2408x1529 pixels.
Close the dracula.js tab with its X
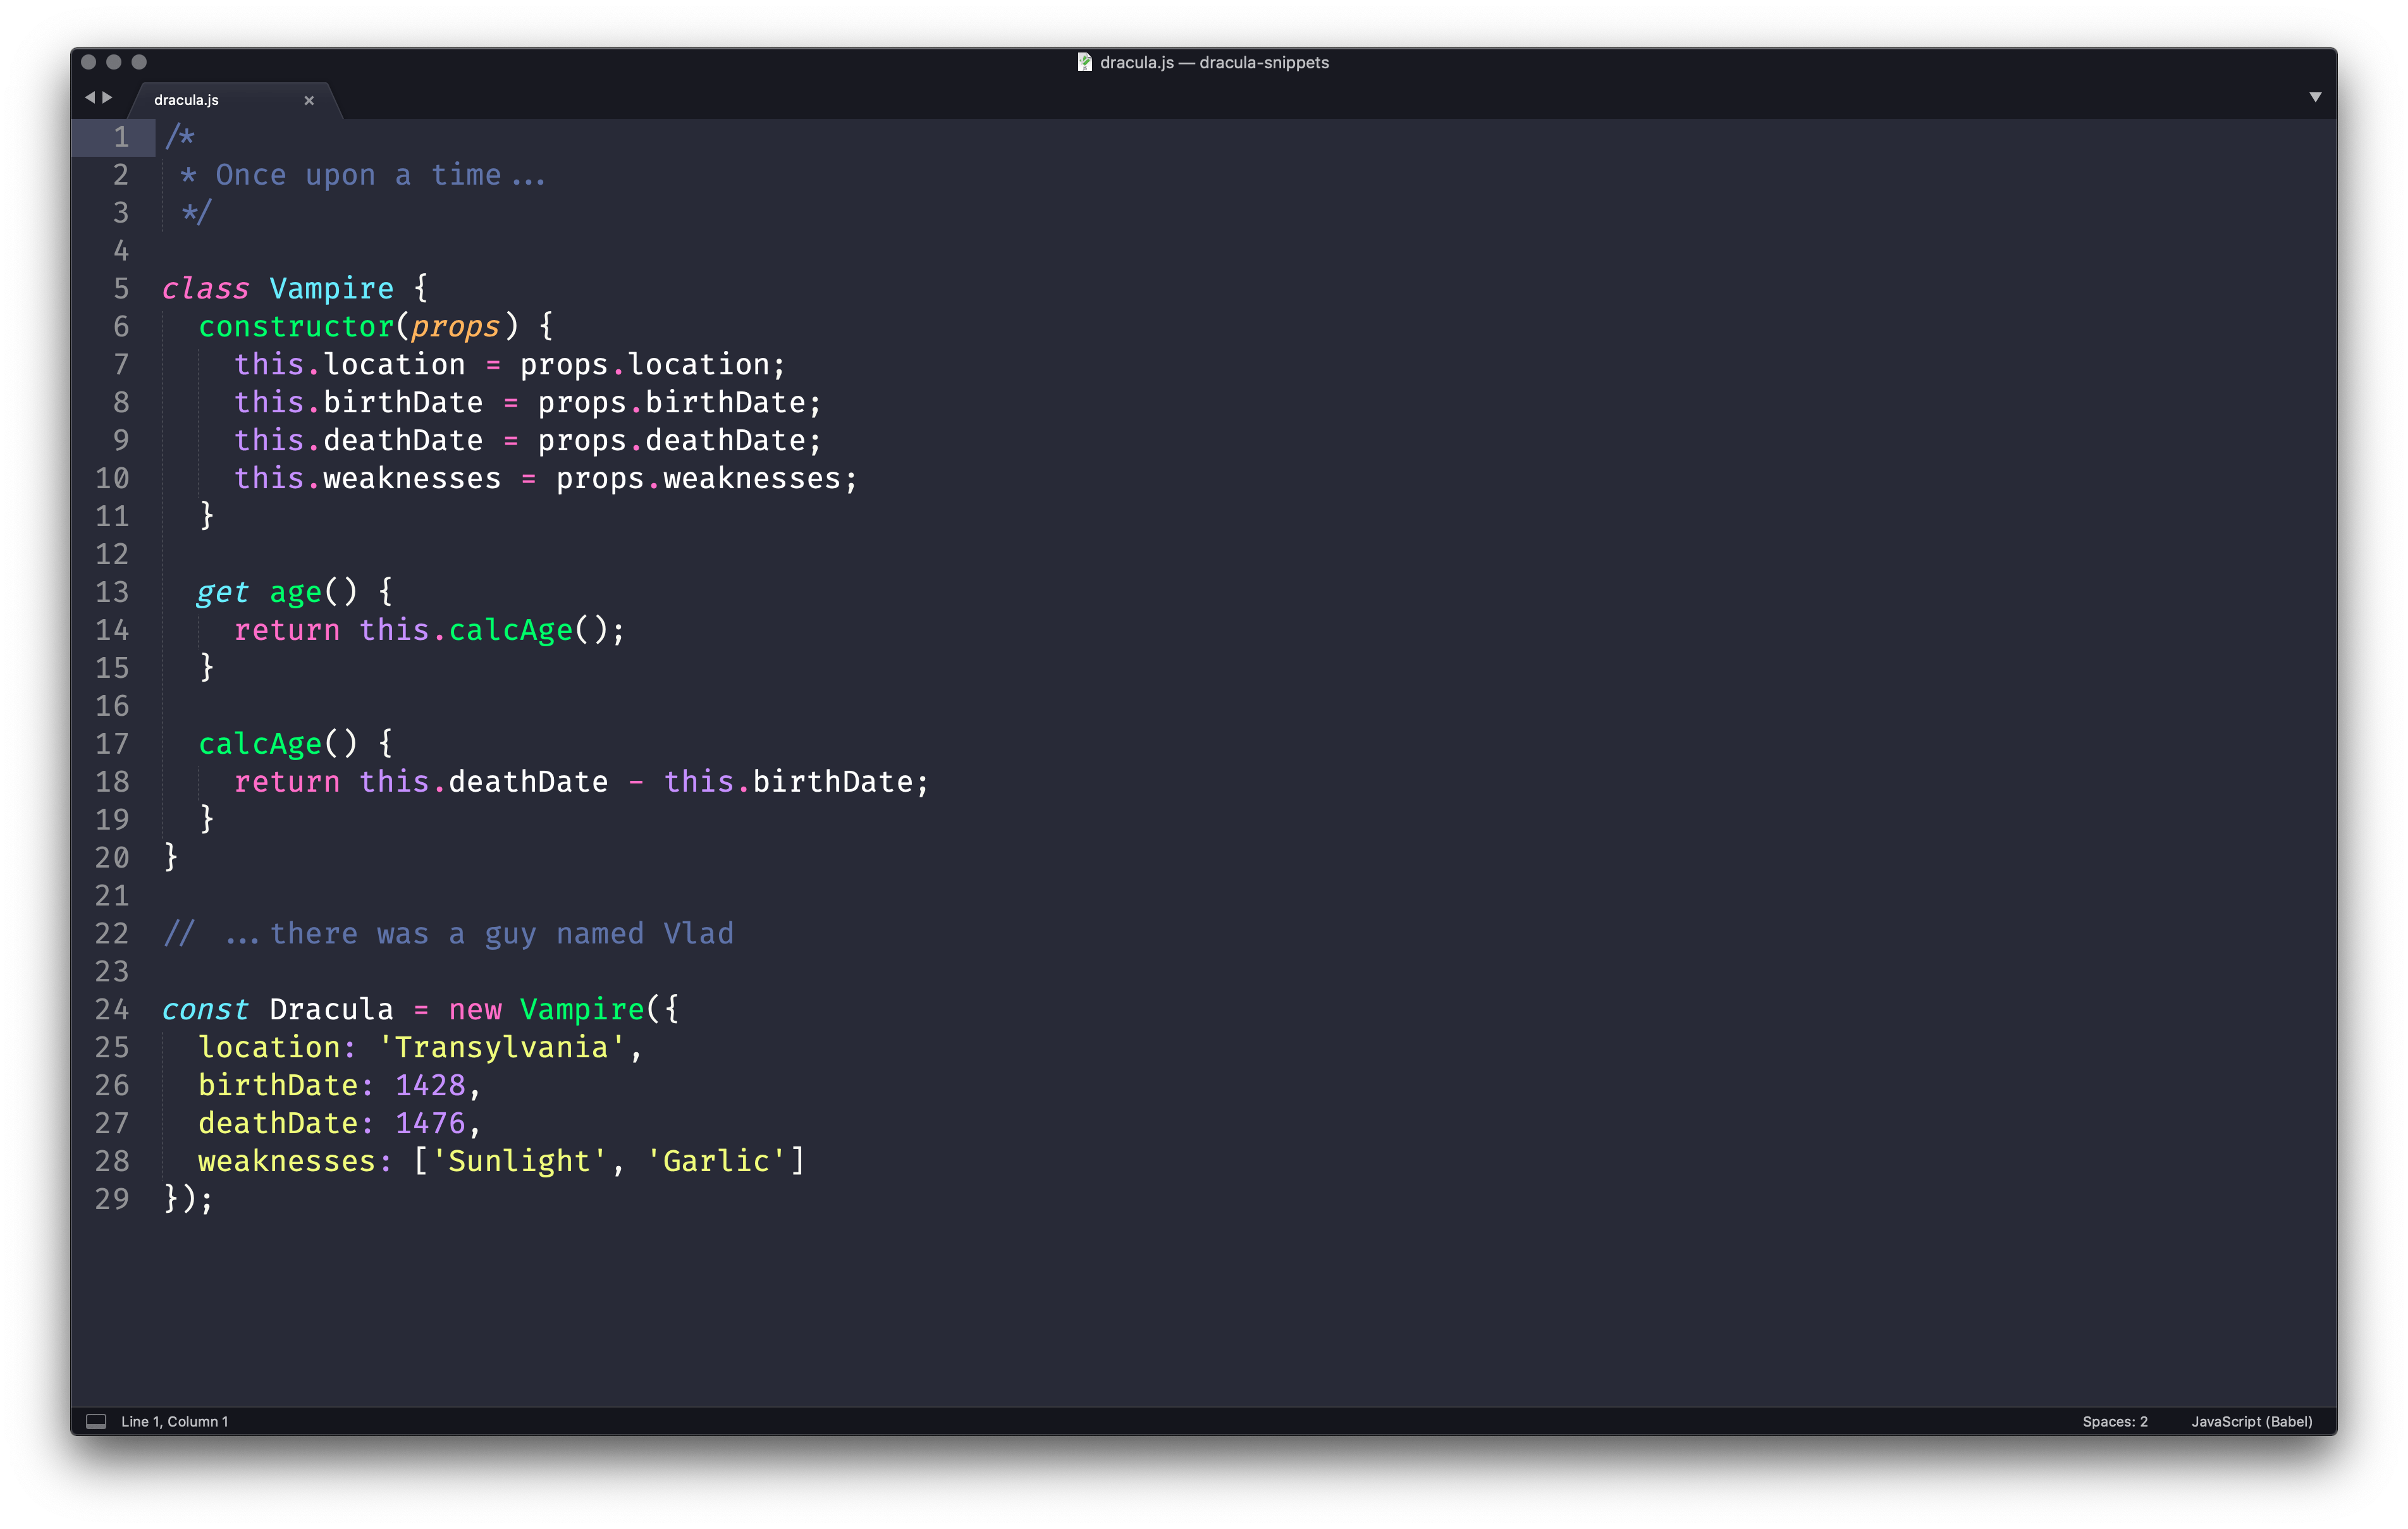tap(309, 100)
